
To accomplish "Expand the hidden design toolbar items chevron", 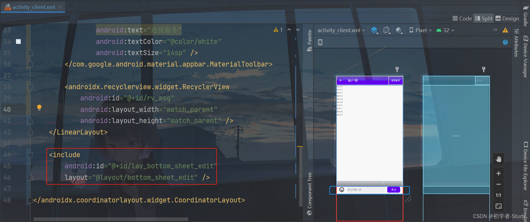I will coord(495,30).
